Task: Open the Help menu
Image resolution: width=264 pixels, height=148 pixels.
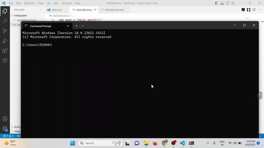Action: (78, 3)
